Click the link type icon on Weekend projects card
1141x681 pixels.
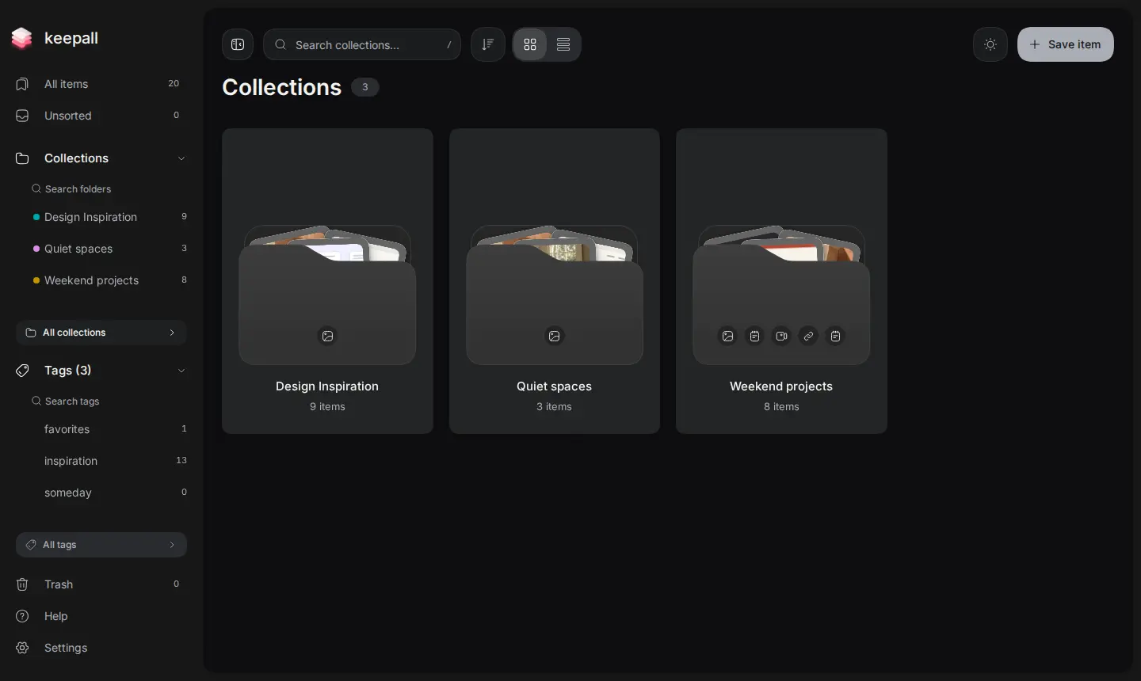tap(808, 336)
